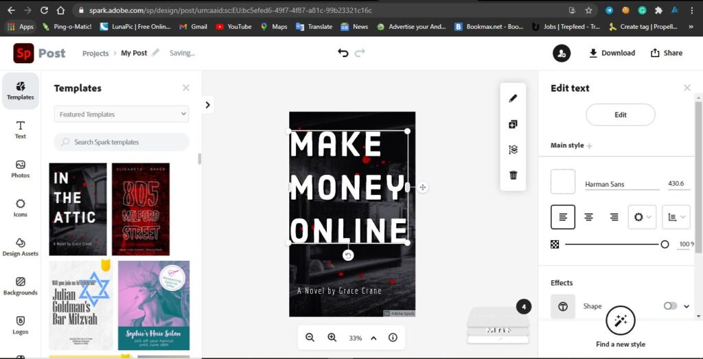703x359 pixels.
Task: Zoom in on the canvas
Action: pos(332,338)
